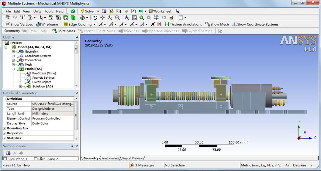Select the Body selection filter

(73, 17)
